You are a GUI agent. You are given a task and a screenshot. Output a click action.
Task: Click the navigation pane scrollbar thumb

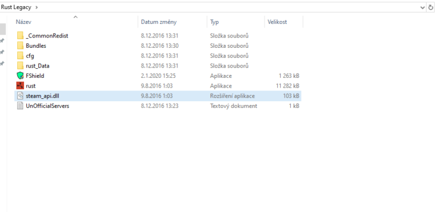2,29
